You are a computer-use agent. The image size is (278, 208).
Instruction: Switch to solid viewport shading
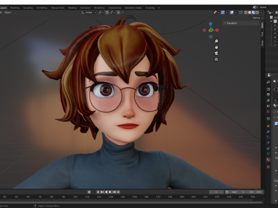(x=250, y=12)
